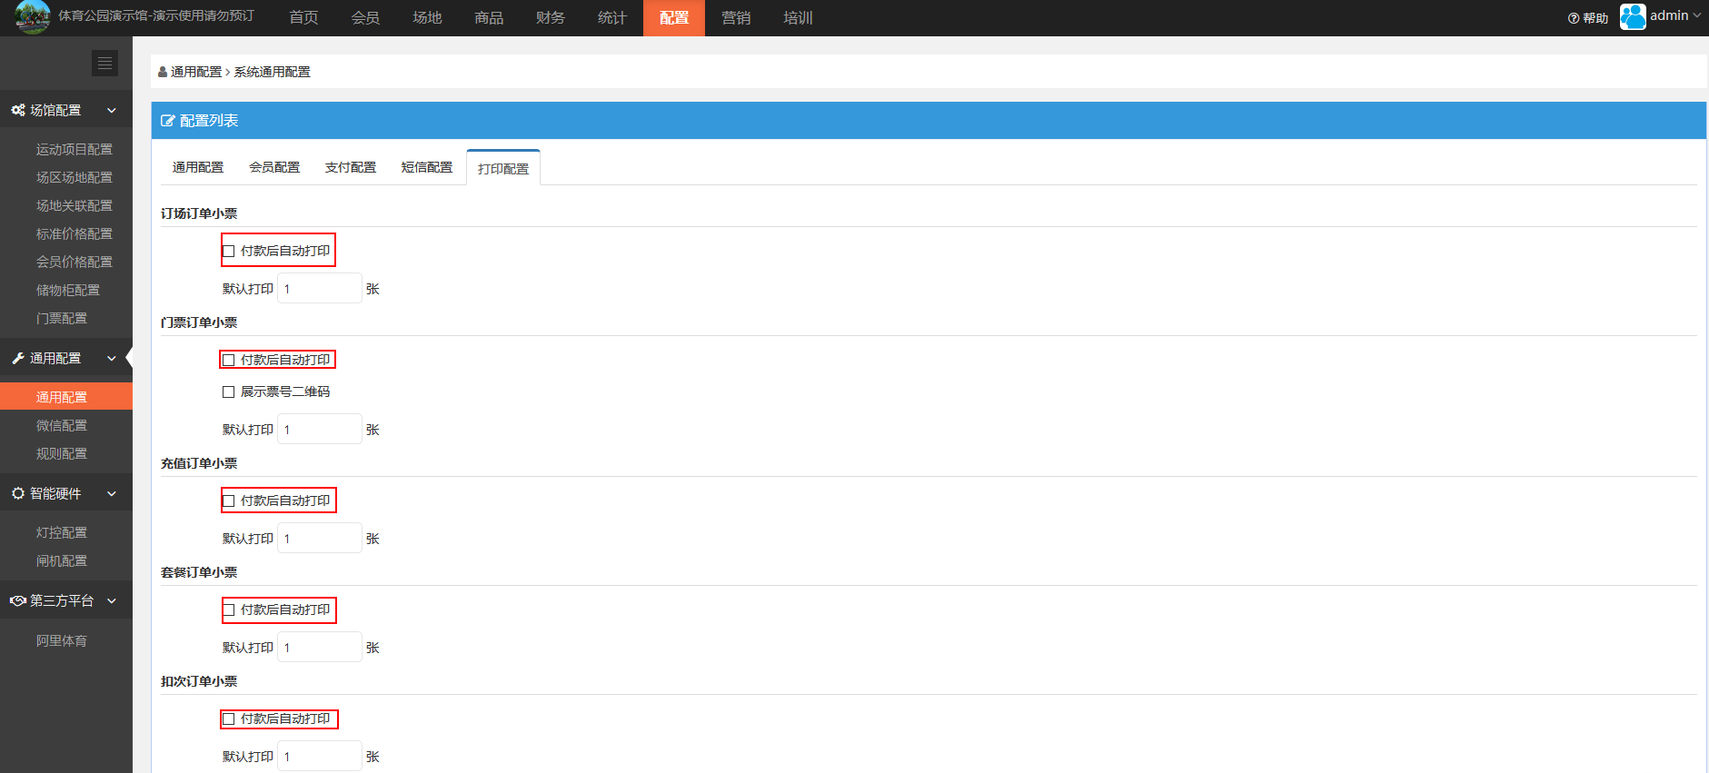Open the 场地 top menu

pos(427,18)
